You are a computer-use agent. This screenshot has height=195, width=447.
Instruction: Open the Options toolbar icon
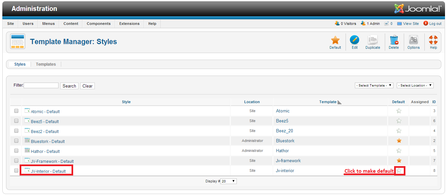[x=413, y=40]
